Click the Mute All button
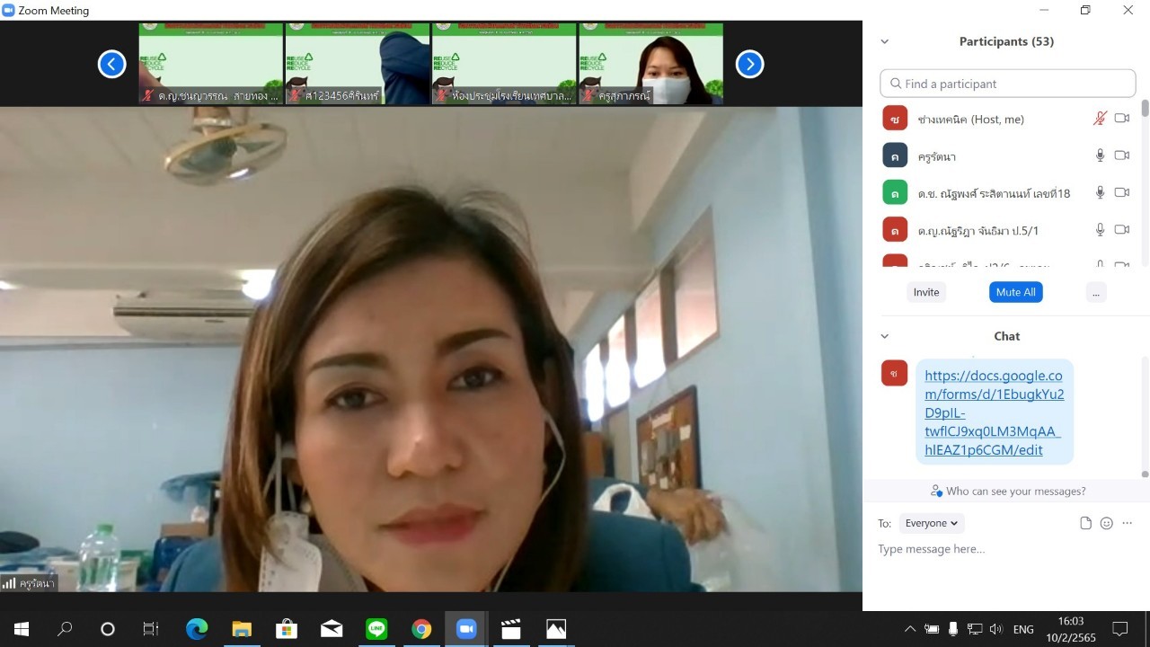The image size is (1150, 647). (1015, 292)
